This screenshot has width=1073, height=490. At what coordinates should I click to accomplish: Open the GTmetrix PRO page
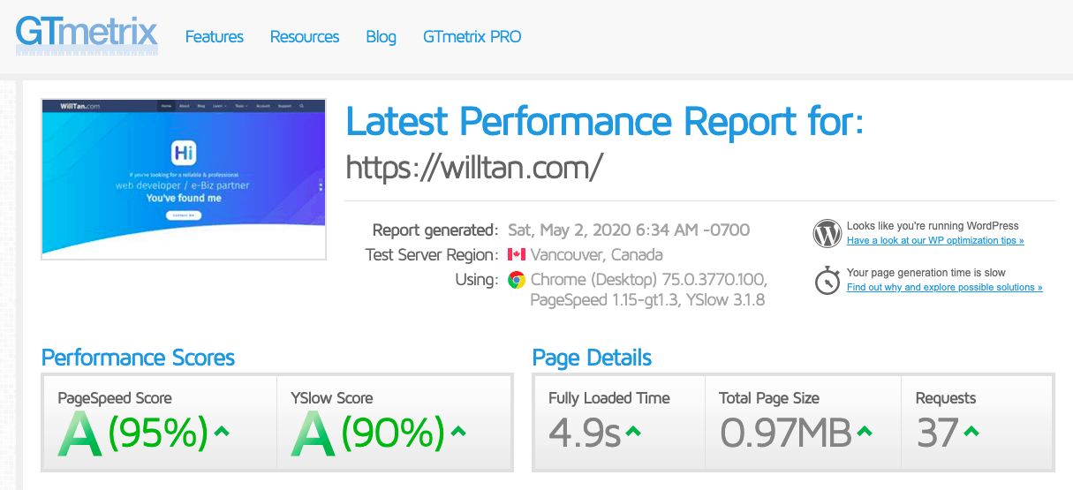click(x=472, y=37)
